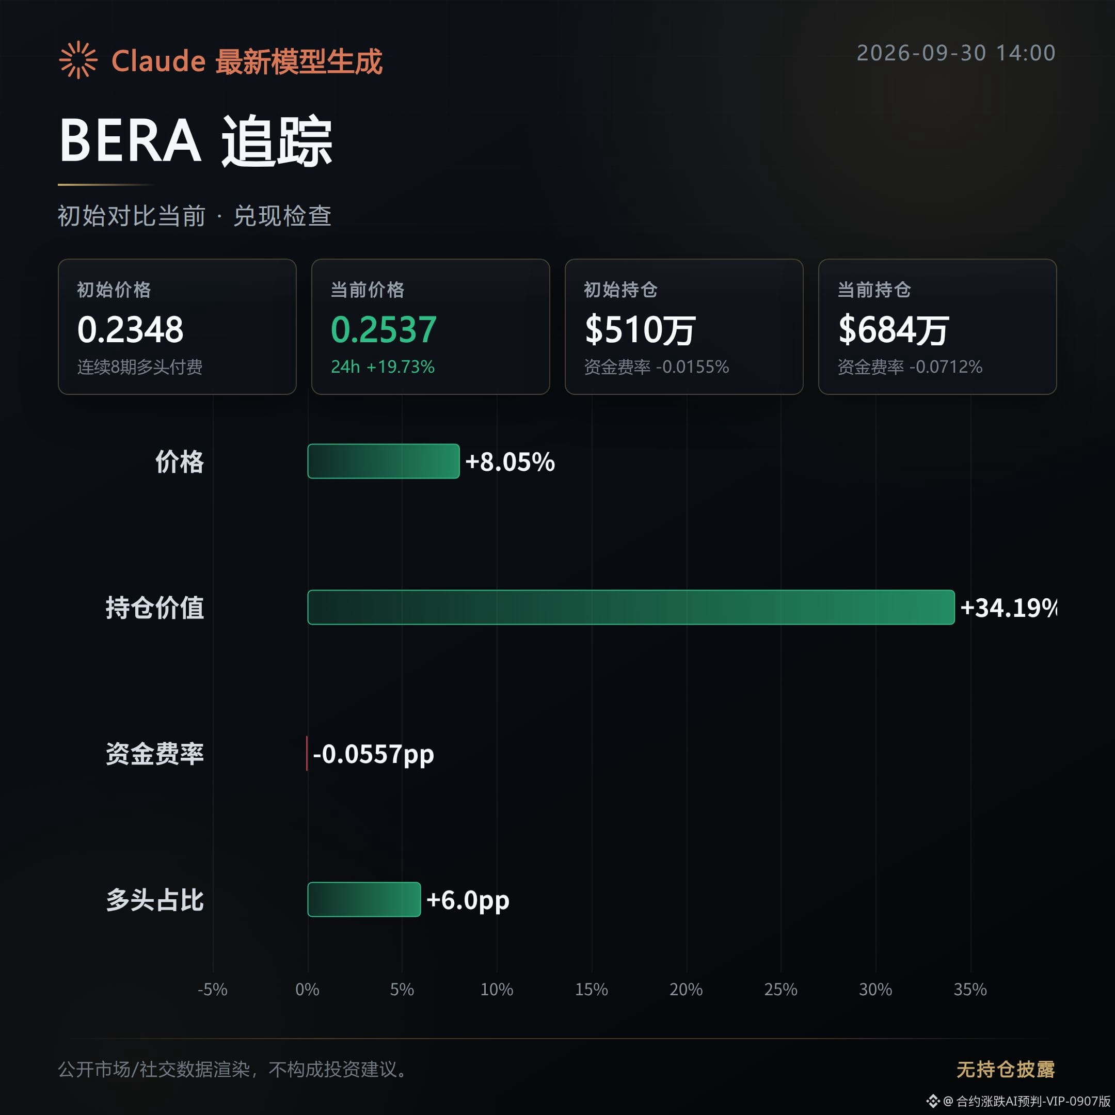The height and width of the screenshot is (1115, 1115).
Task: Click the 24h +19.73% change text
Action: tap(383, 367)
